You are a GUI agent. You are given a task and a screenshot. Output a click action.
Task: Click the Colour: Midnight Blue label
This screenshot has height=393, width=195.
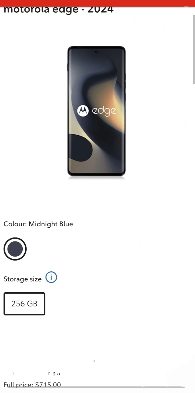click(x=38, y=224)
